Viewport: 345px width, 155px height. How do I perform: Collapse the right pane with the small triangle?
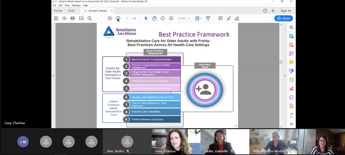(x=285, y=76)
